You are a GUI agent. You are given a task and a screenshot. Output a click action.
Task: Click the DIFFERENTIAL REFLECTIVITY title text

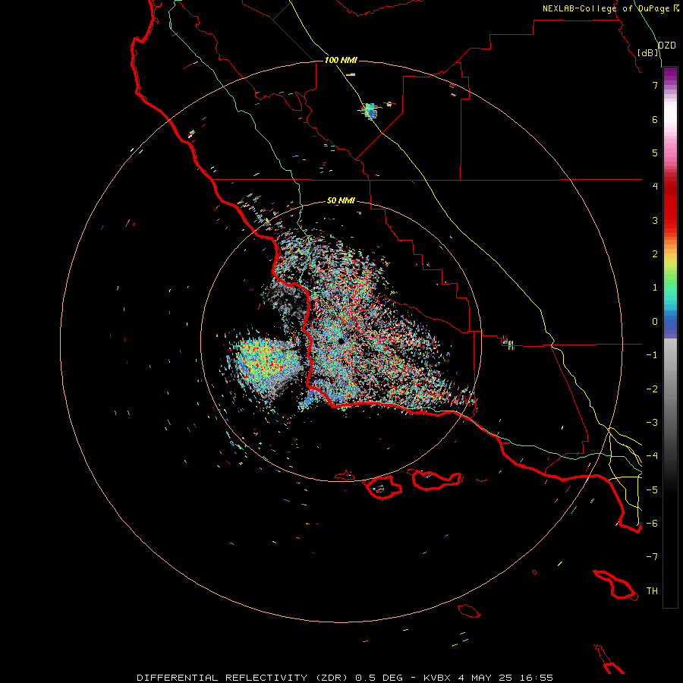tap(222, 678)
